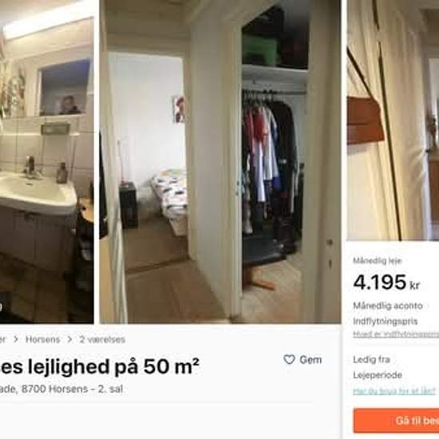Viewport: 439px width, 439px height.
Task: Click the listing title 'lejlighed på 50 m²'
Action: (x=113, y=366)
